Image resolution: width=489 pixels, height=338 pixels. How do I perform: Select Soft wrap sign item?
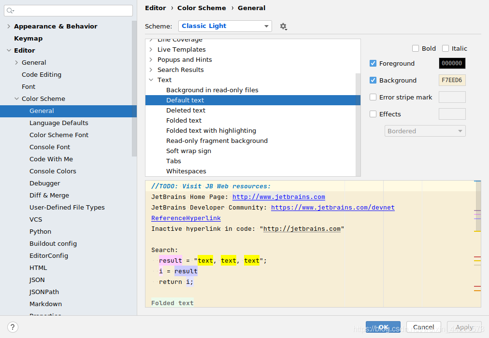[188, 151]
